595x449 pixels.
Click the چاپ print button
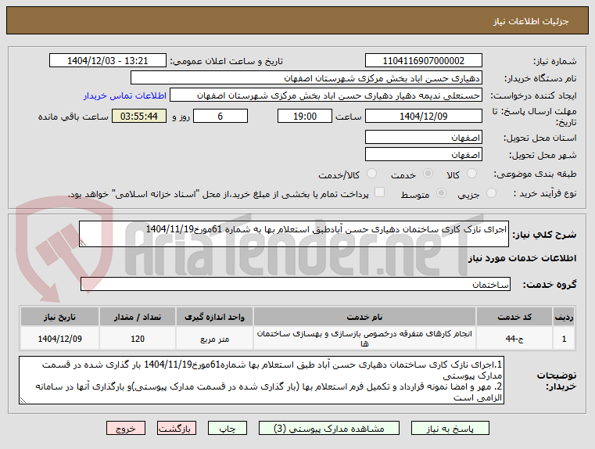click(x=228, y=428)
